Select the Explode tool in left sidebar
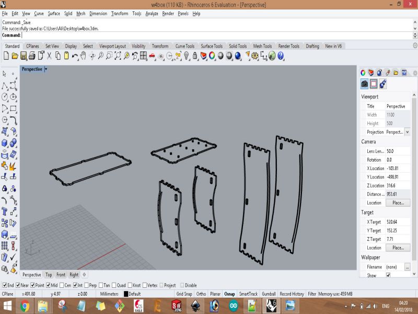Screen dimensions: 418x314 click(13, 166)
